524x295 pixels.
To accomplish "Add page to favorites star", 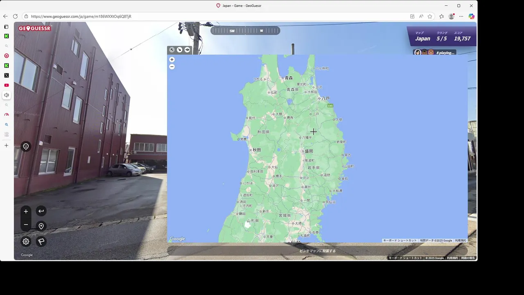I will (430, 16).
